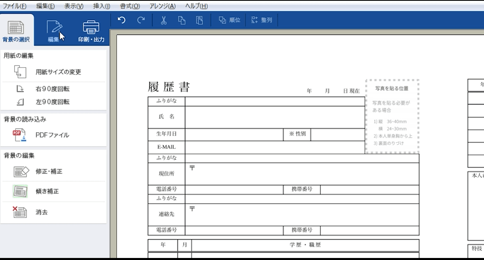Screen dimensions: 484x260
Task: Select the Cut scissors icon
Action: (x=163, y=20)
